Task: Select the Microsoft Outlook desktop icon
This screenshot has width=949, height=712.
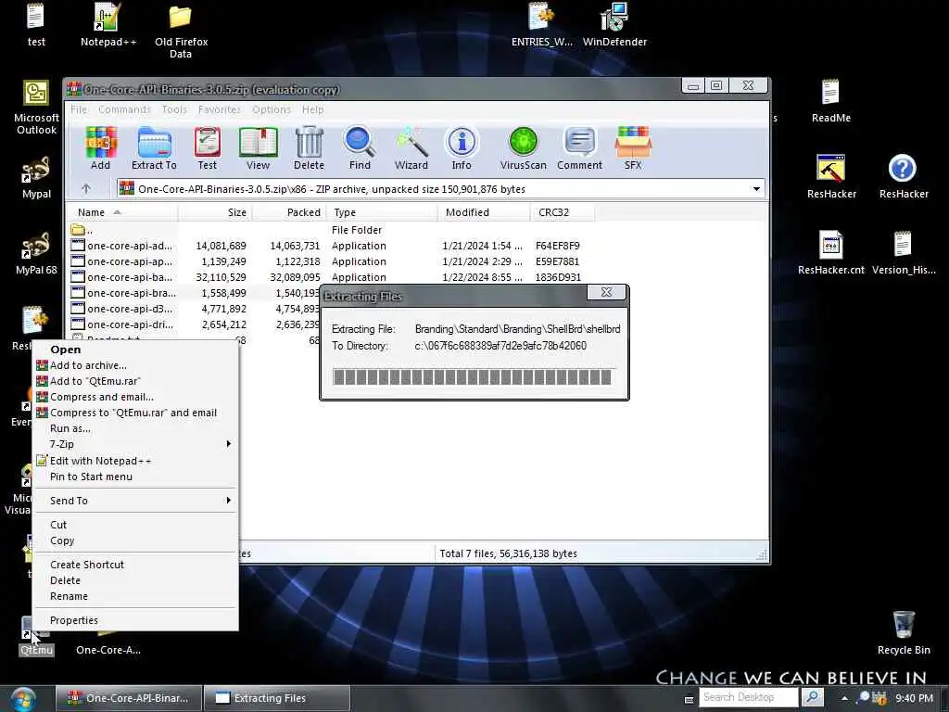Action: (x=36, y=108)
